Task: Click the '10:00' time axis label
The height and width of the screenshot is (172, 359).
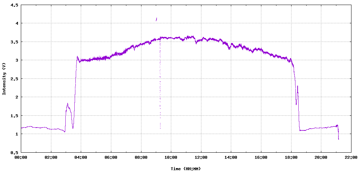Action: point(171,158)
